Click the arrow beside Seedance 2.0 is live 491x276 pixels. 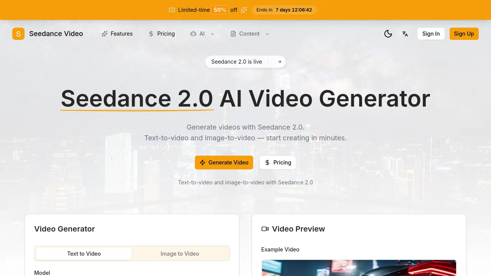pos(280,62)
